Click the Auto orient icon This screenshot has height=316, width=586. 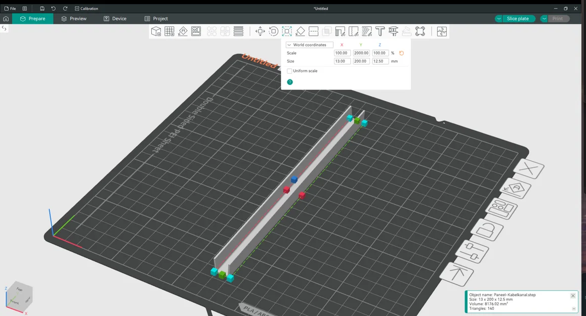click(x=183, y=31)
